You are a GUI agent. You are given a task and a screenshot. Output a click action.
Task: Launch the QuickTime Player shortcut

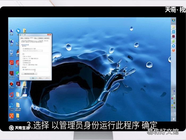point(11,107)
